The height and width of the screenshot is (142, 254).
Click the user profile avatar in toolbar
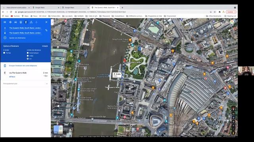(223, 12)
